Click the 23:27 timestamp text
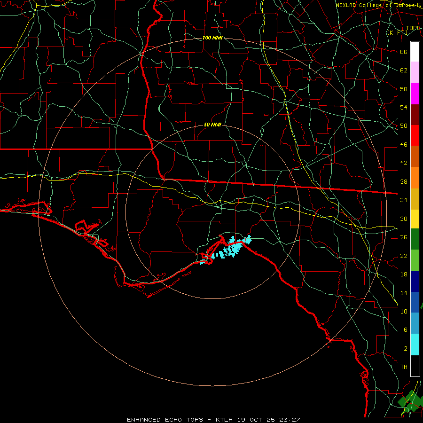Viewport: 423px width, 423px height. pyautogui.click(x=290, y=420)
